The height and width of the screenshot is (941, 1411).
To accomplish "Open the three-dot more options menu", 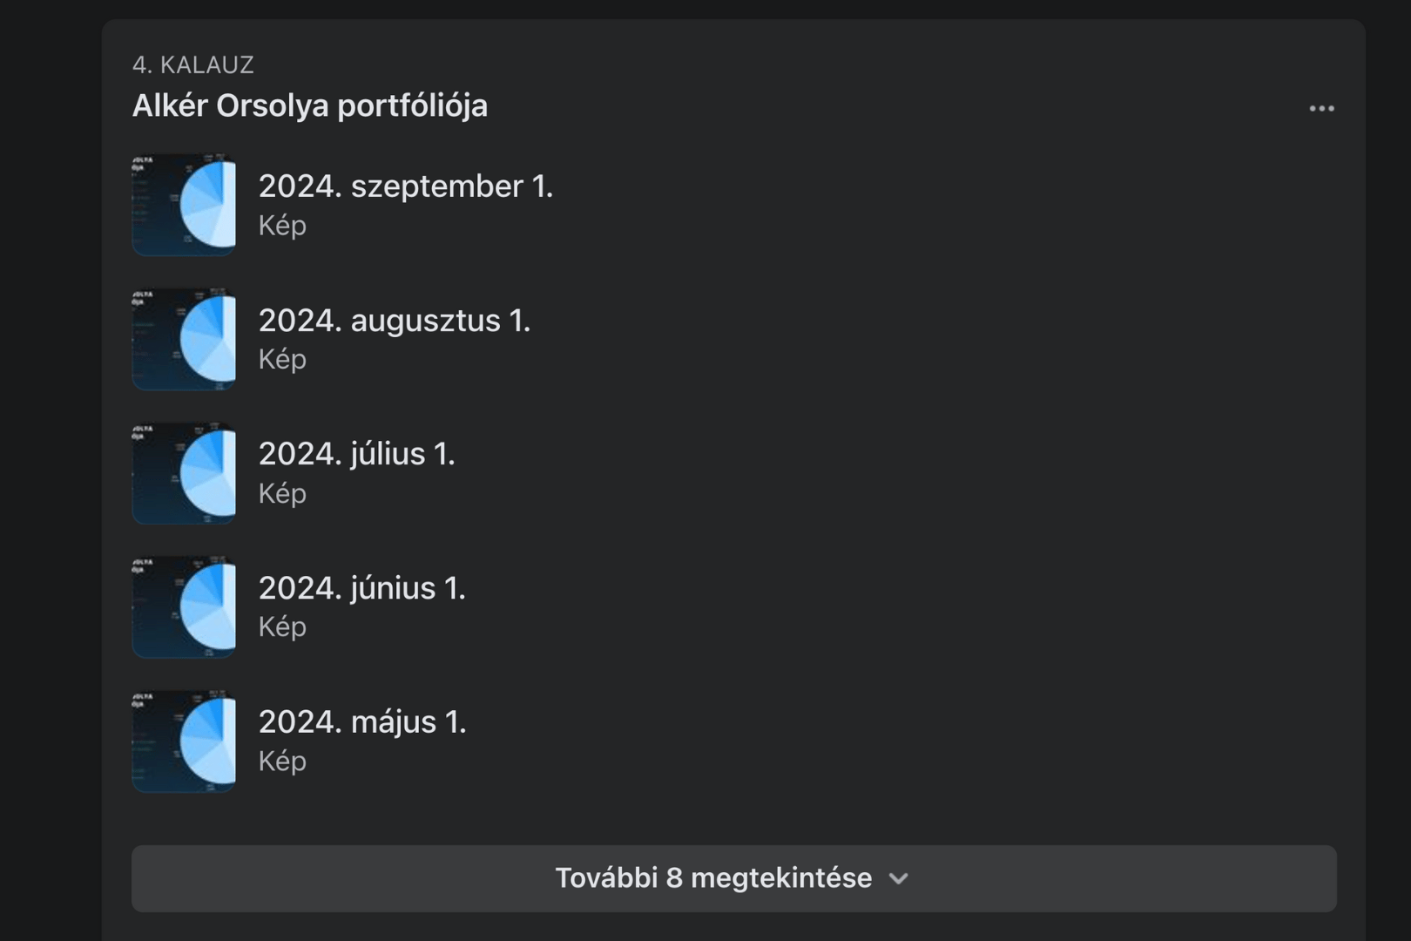I will 1321,109.
